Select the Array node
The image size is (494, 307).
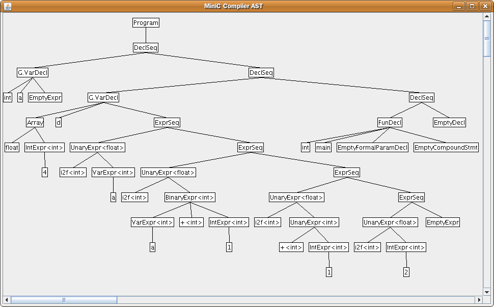(35, 123)
